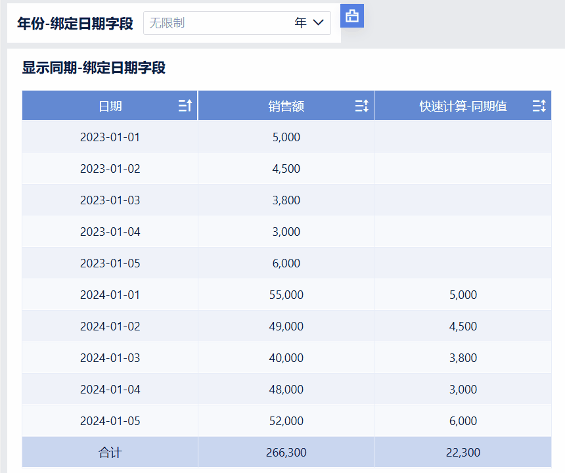Screen dimensions: 565x473
Task: Sort by 快速计算-同期值 column icon
Action: click(539, 106)
